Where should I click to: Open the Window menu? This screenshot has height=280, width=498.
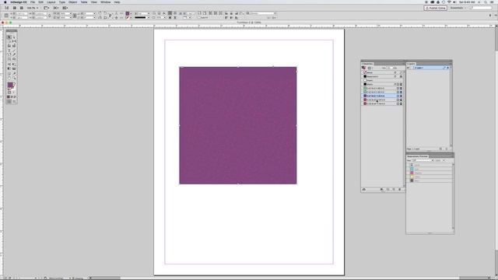click(x=106, y=2)
